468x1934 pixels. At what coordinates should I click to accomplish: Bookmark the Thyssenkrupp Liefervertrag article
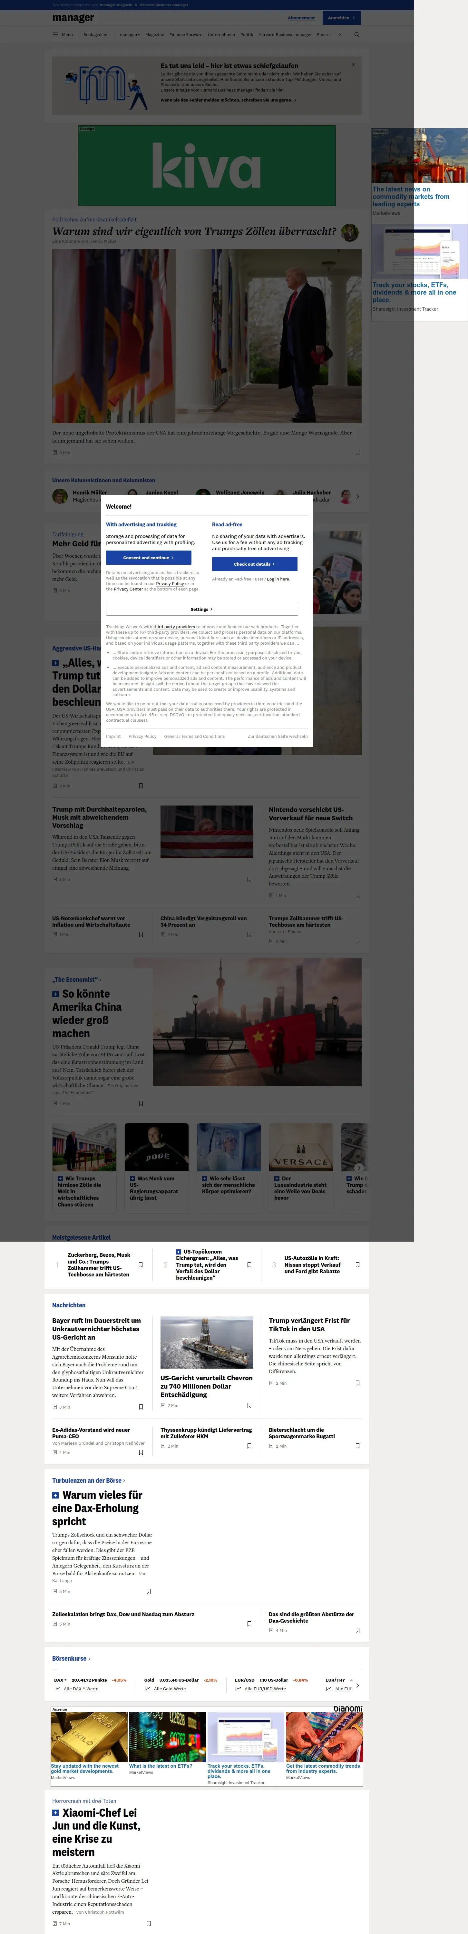[249, 1446]
